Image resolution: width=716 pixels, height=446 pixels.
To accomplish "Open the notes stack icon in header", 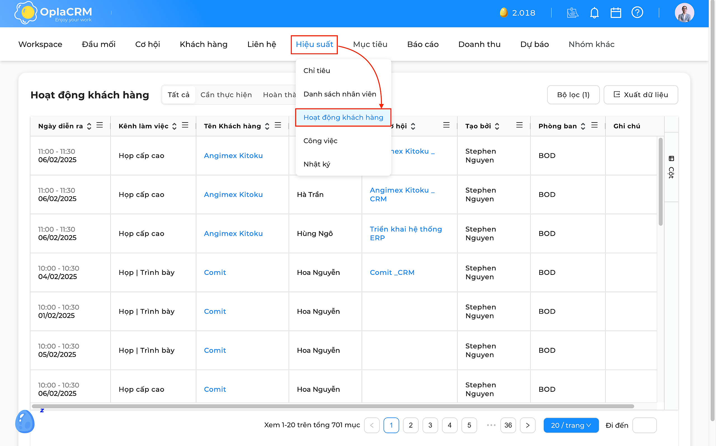I will coord(572,13).
